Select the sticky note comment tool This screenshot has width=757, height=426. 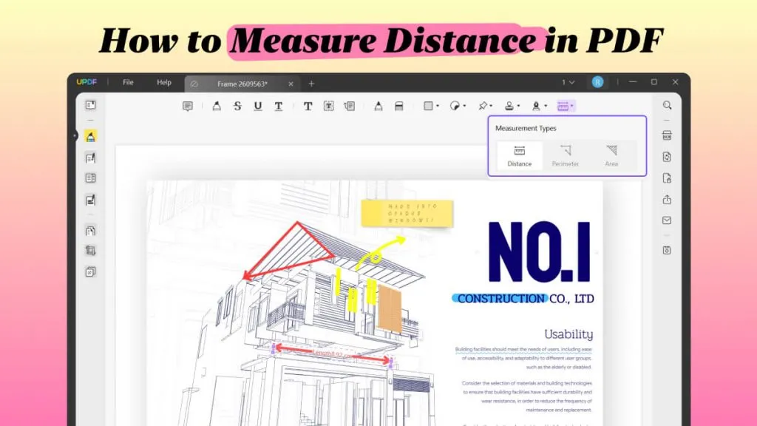[x=188, y=106]
